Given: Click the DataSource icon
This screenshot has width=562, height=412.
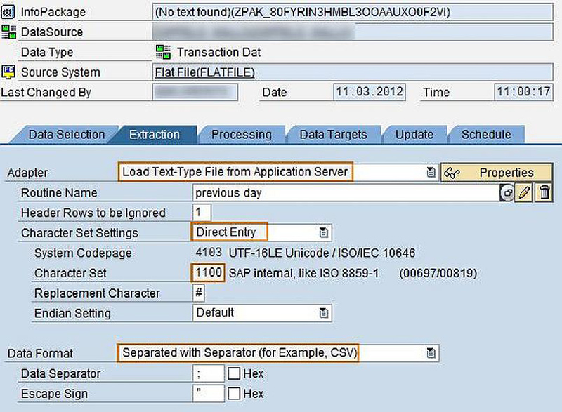Looking at the screenshot, I should (8, 32).
